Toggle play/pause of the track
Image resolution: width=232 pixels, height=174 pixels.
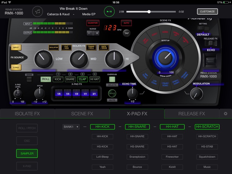109,11
